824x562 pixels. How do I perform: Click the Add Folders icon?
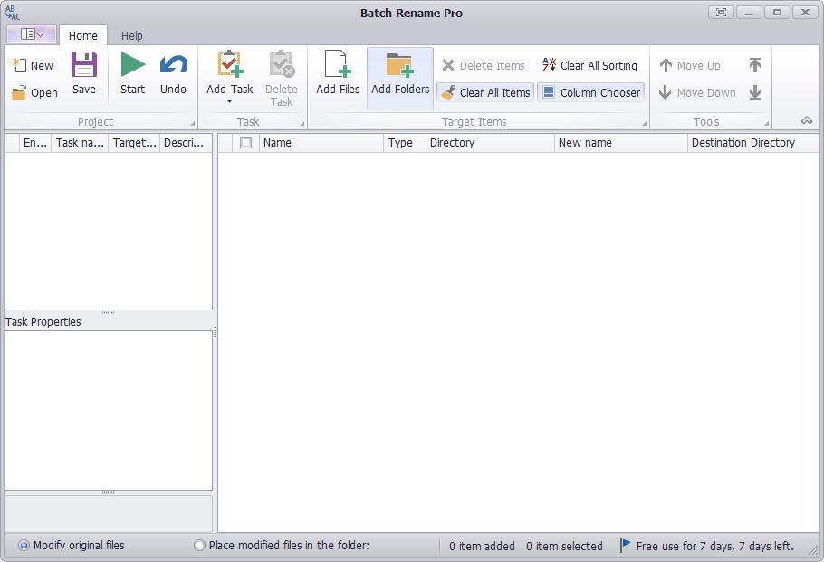click(400, 65)
